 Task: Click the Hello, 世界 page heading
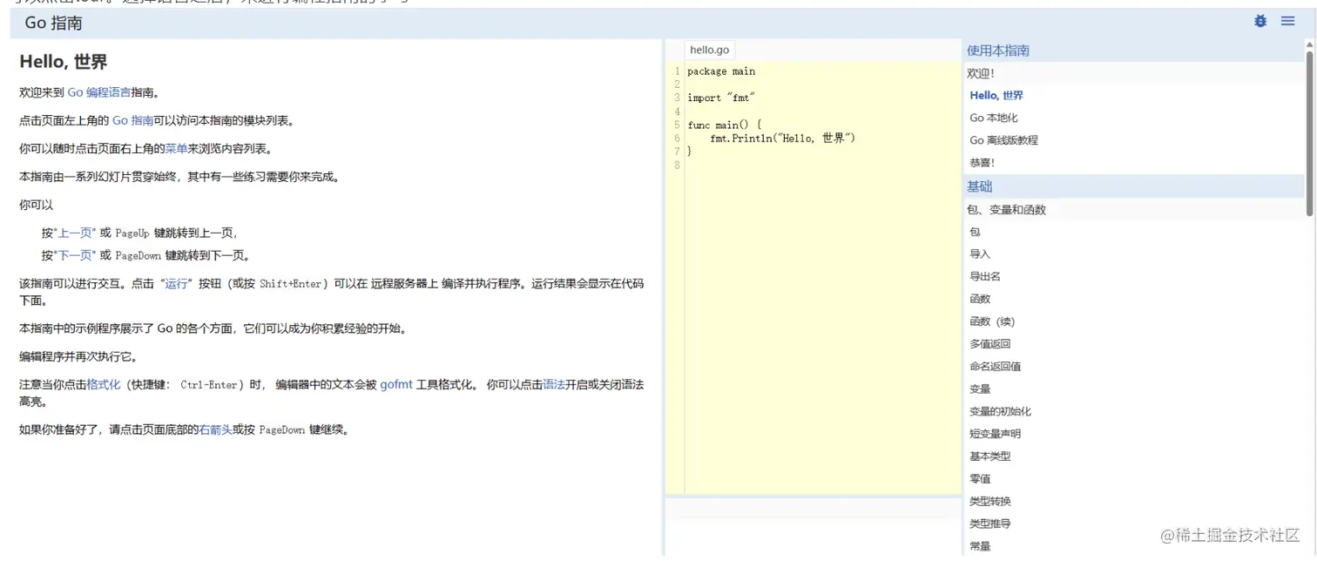click(x=64, y=62)
